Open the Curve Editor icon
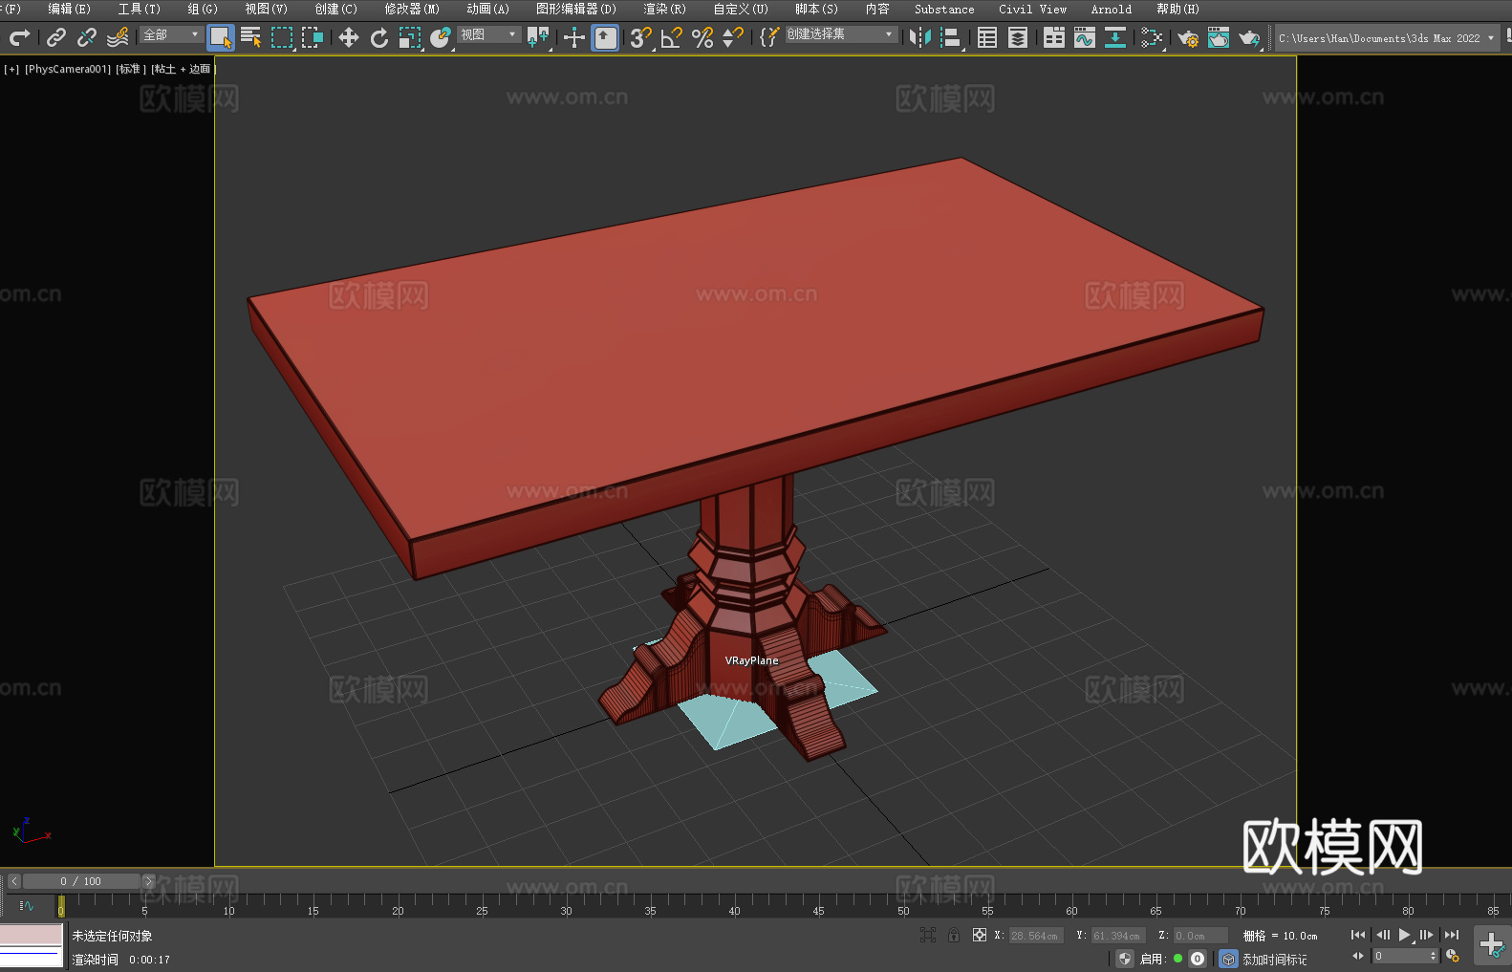This screenshot has height=972, width=1512. coord(1084,38)
